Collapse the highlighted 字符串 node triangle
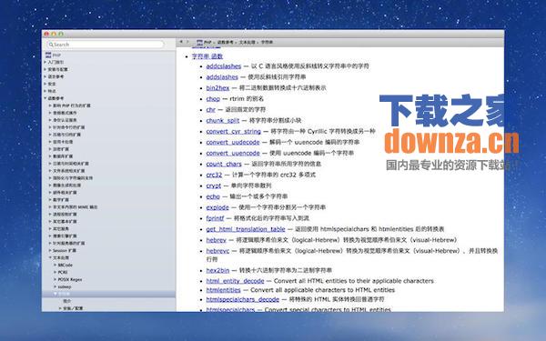The height and width of the screenshot is (341, 546). 55,294
